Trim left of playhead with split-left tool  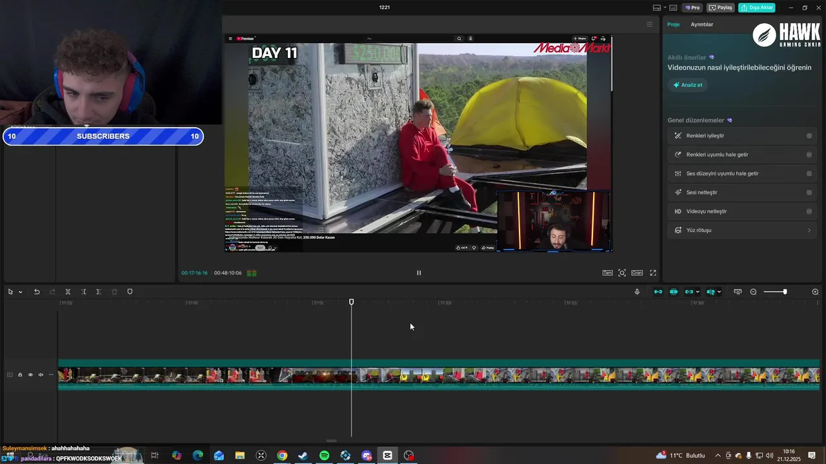(83, 292)
